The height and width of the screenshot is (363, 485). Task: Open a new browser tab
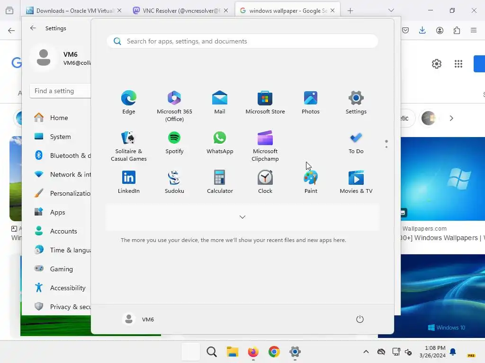(x=350, y=11)
